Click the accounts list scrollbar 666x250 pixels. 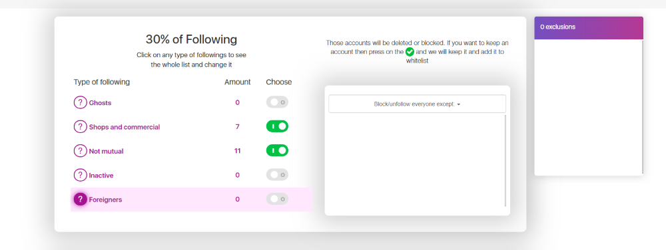tap(505, 160)
